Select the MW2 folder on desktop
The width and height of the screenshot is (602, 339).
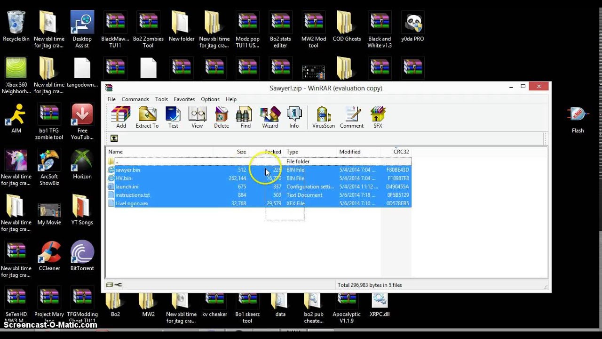pyautogui.click(x=148, y=305)
